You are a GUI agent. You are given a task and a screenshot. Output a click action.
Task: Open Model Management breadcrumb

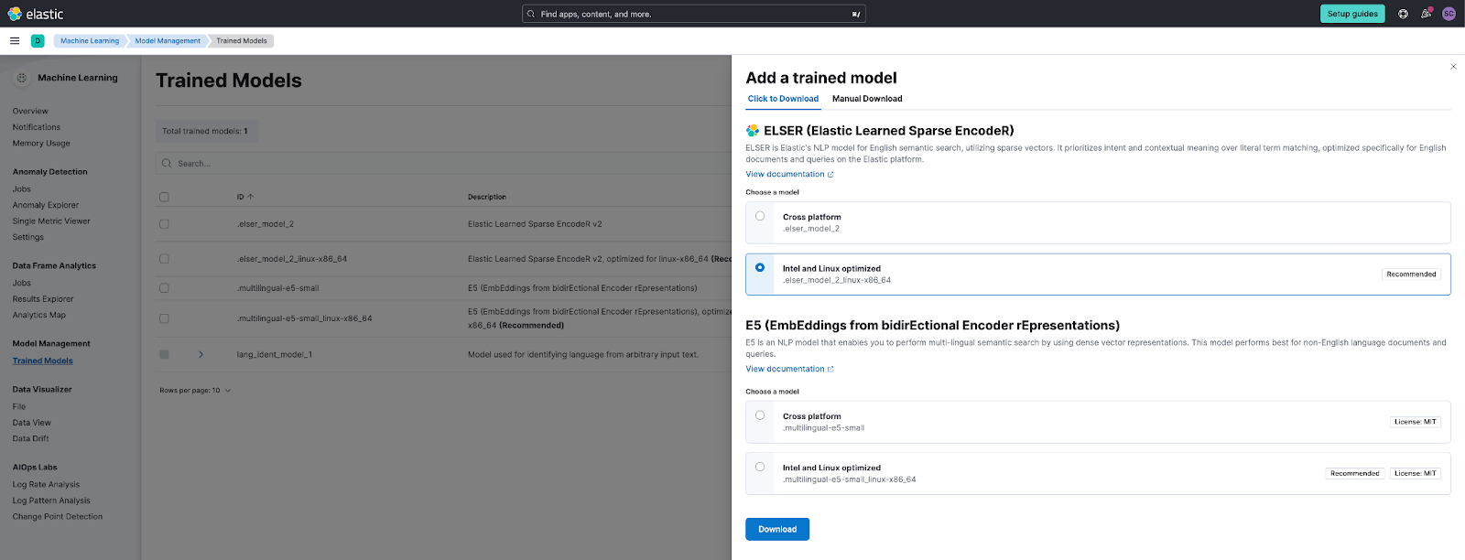(x=168, y=40)
